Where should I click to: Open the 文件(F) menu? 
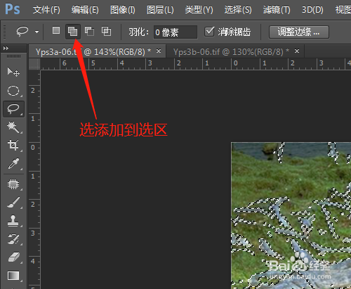[46, 10]
